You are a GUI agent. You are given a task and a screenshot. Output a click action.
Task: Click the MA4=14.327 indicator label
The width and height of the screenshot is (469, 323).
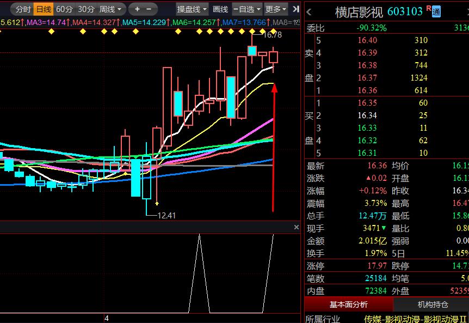pos(96,22)
